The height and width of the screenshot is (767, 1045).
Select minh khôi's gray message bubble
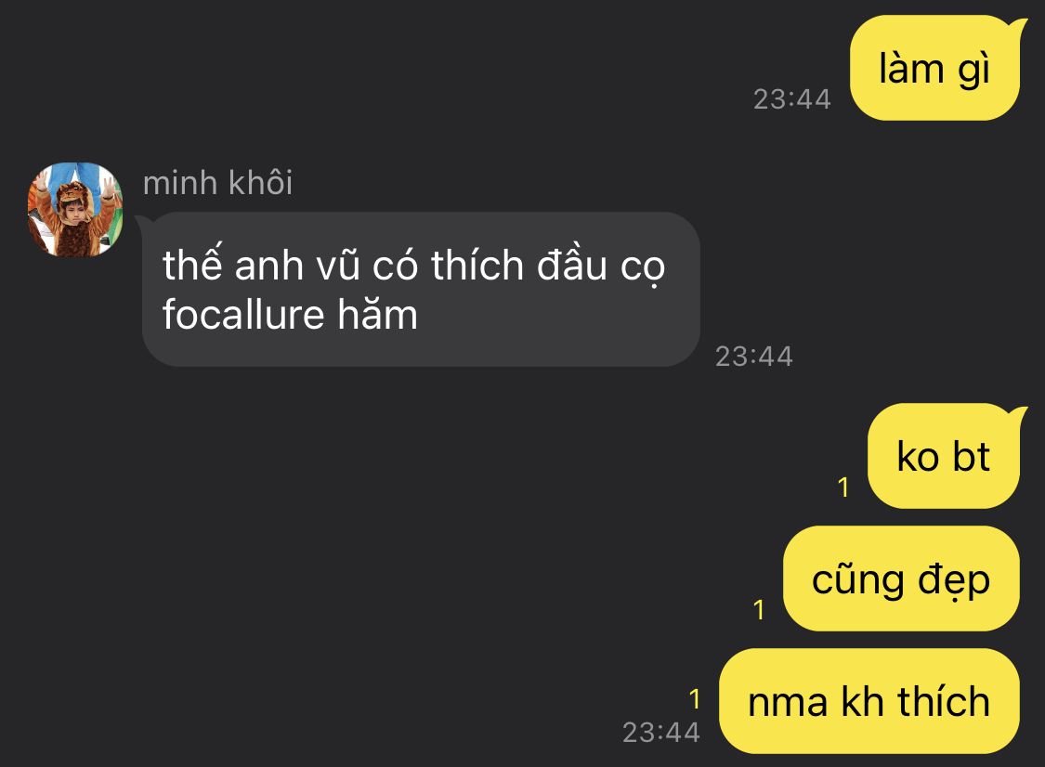[418, 289]
